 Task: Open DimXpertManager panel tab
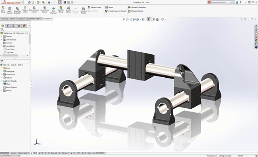[x=19, y=26]
